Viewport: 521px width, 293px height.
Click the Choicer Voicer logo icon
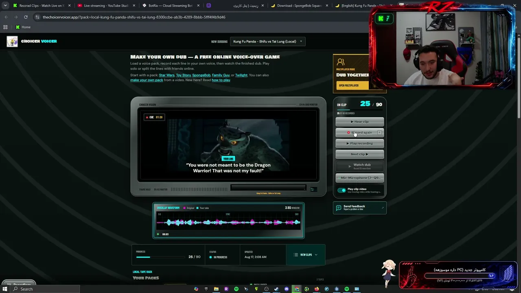tap(12, 42)
